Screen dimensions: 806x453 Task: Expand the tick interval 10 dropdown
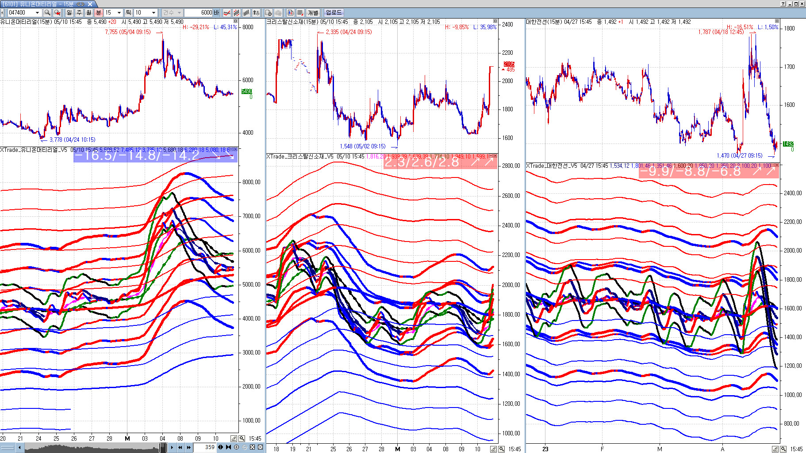tap(154, 13)
